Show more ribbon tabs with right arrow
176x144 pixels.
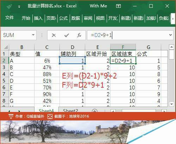pyautogui.click(x=173, y=19)
